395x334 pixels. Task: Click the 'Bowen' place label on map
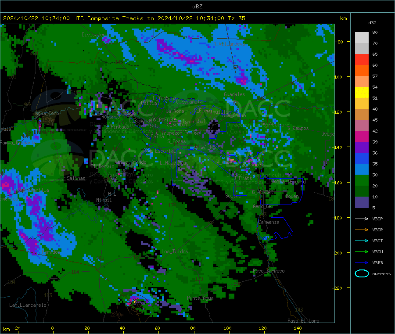pyautogui.click(x=292, y=196)
